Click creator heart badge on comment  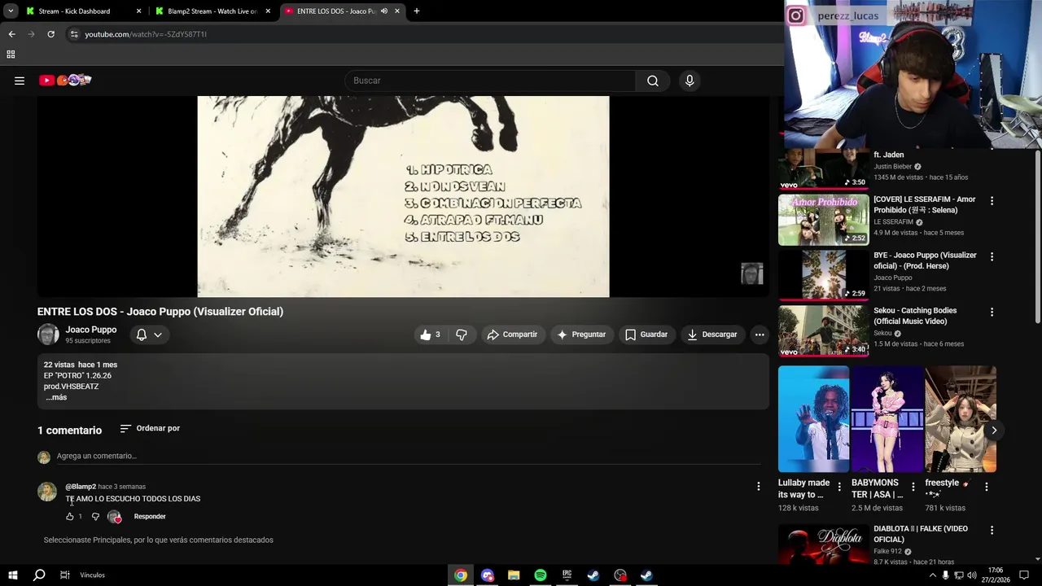115,517
